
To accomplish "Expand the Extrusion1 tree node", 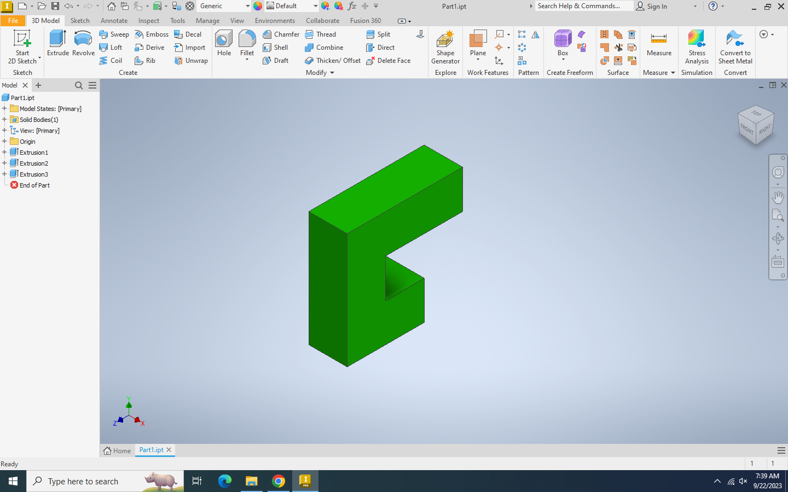I will click(x=4, y=153).
